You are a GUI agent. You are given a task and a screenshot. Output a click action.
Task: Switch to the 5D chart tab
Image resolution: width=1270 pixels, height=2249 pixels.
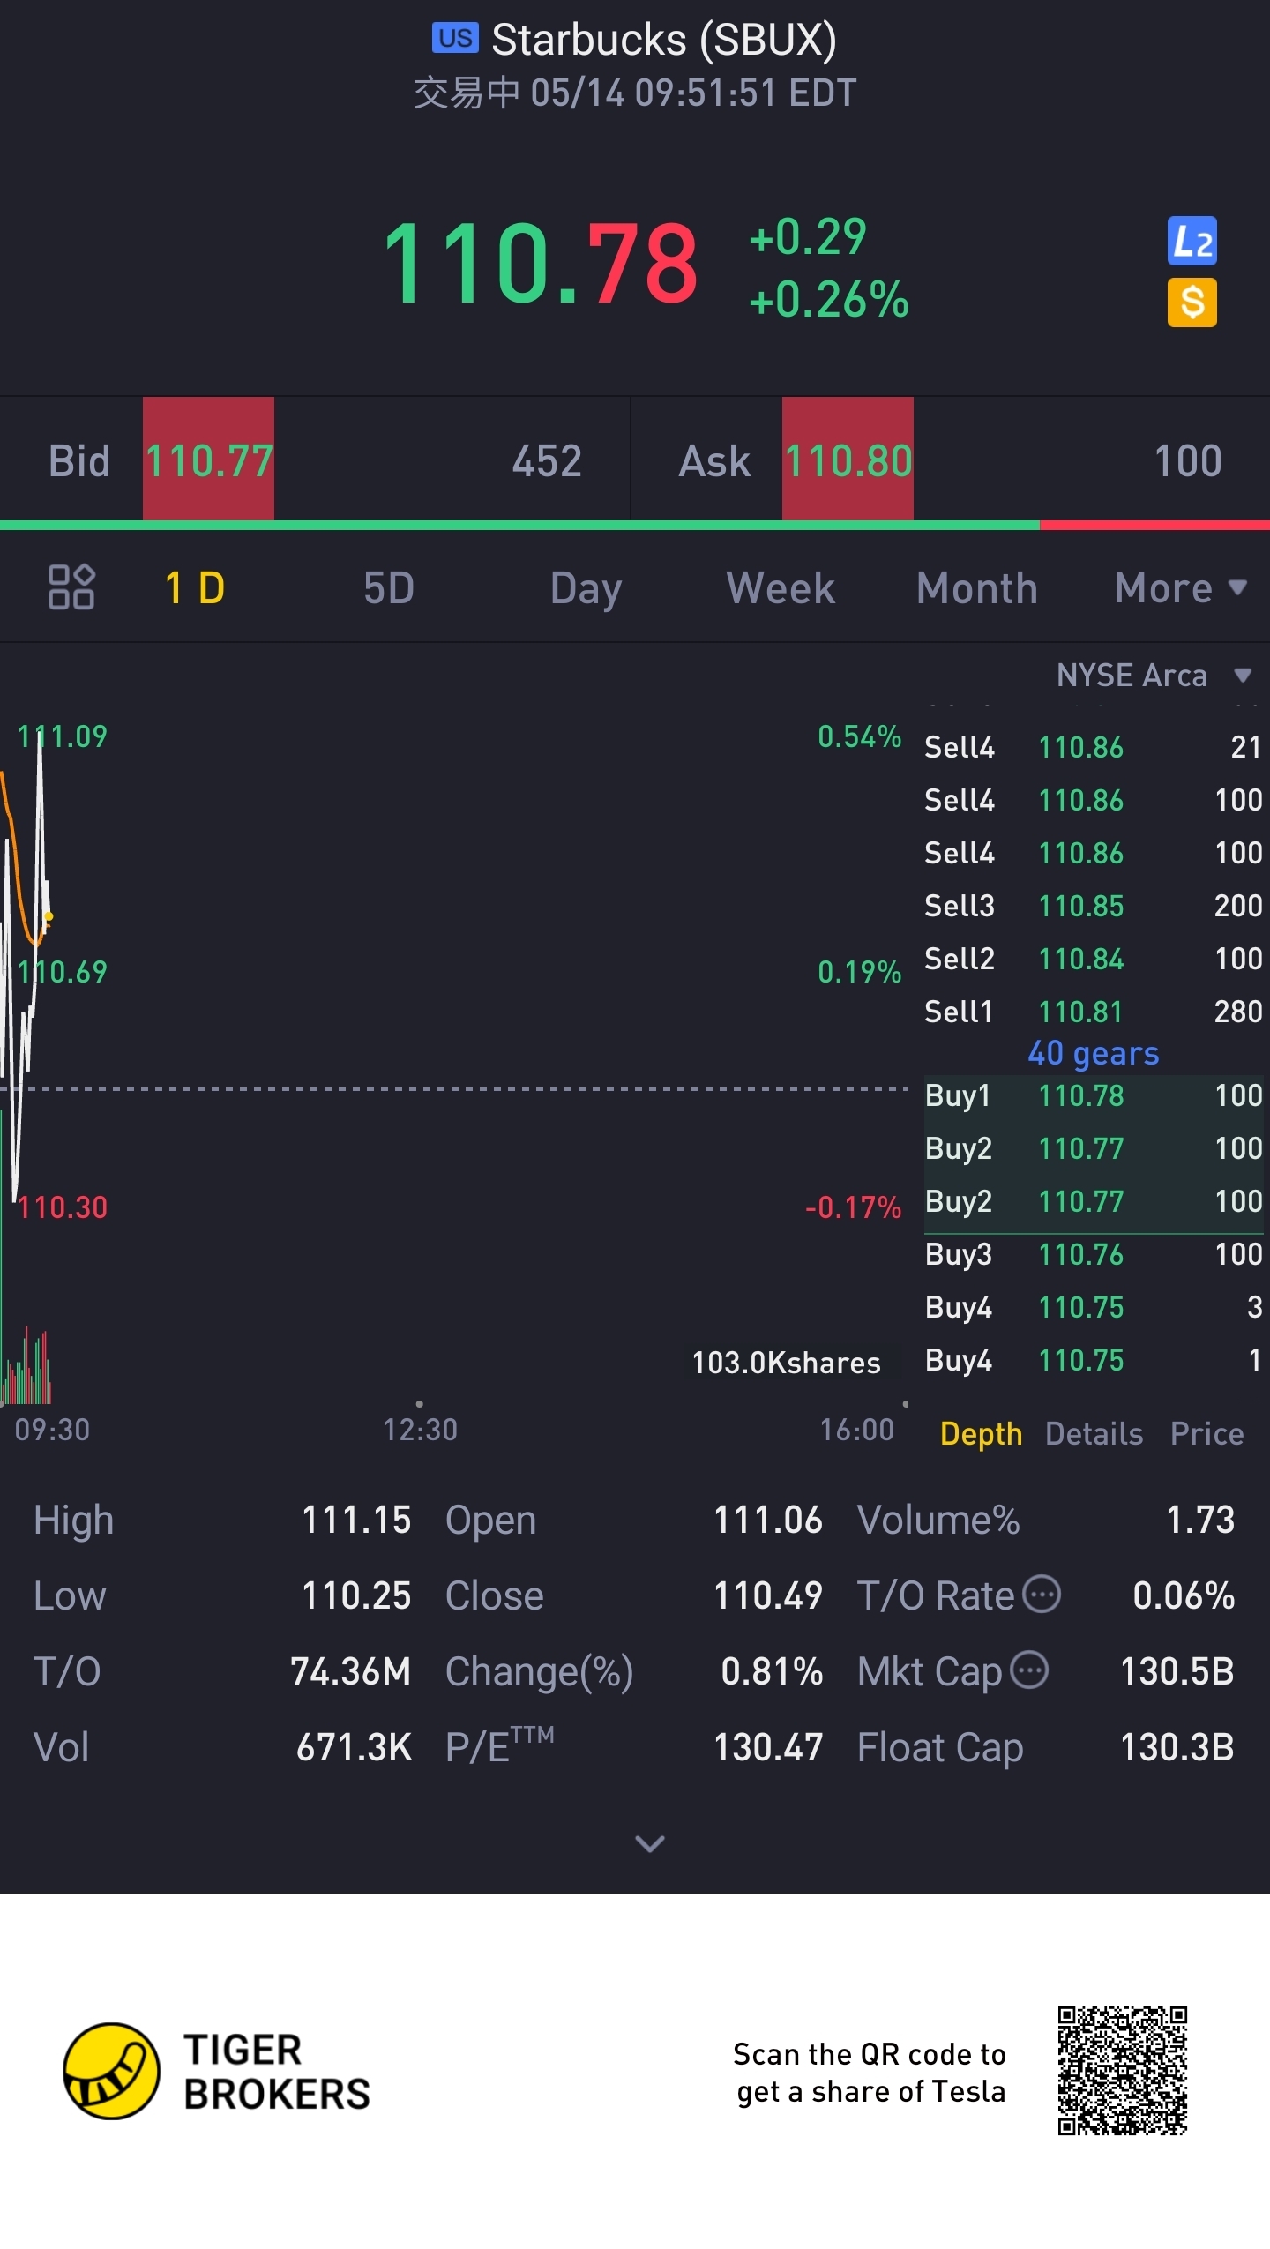click(389, 588)
